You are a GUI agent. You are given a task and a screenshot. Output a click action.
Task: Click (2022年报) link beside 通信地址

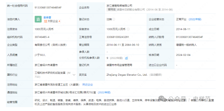(x=104, y=93)
